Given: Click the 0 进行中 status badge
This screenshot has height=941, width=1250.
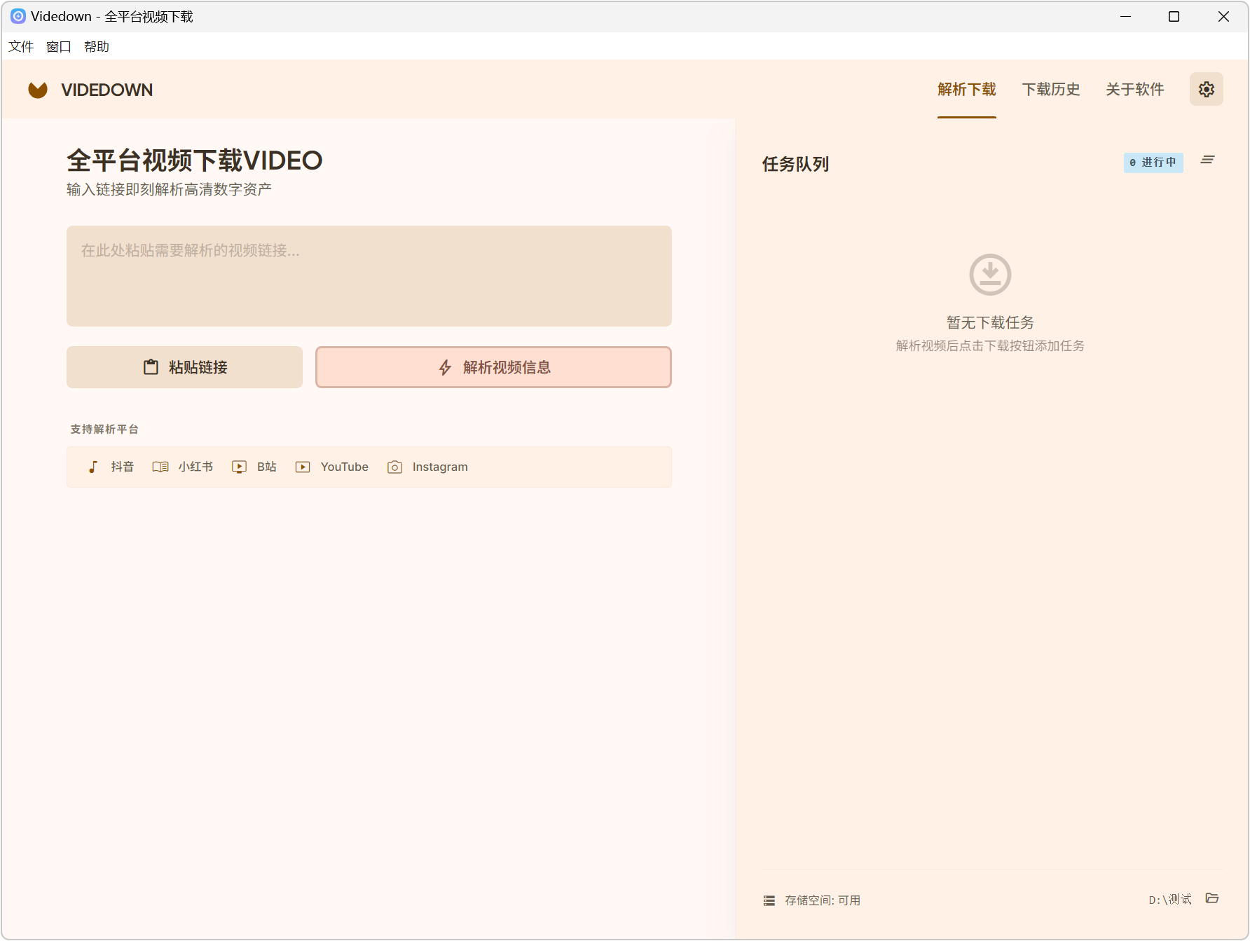Looking at the screenshot, I should coord(1153,163).
